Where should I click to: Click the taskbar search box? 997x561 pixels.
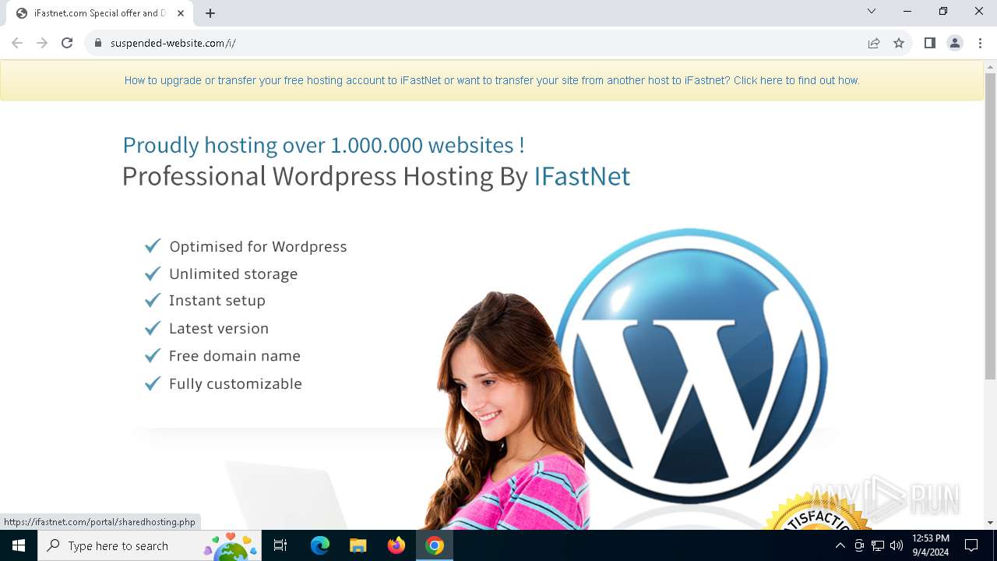[150, 545]
